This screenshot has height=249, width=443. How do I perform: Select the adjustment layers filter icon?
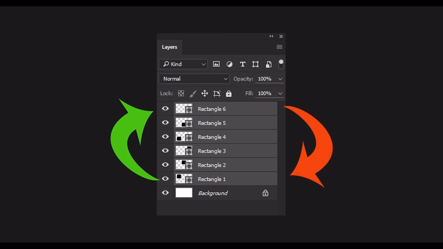point(229,64)
